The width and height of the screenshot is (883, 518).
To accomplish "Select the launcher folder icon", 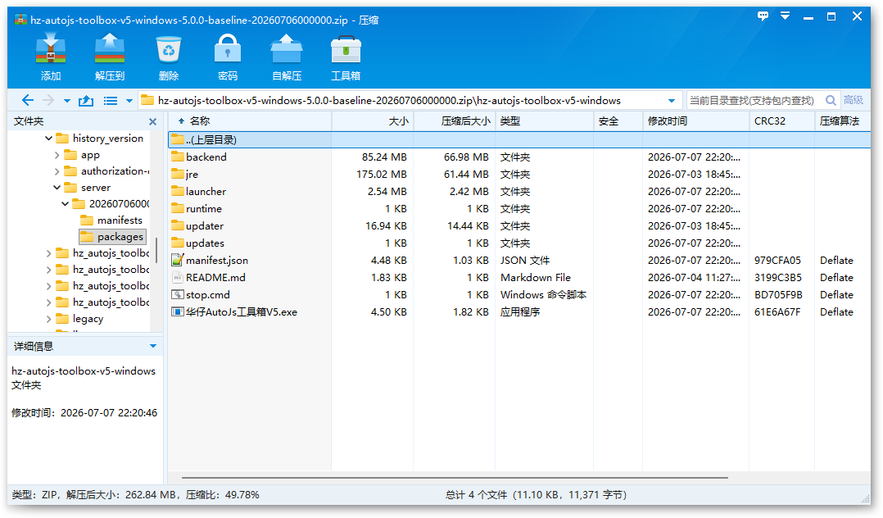I will click(x=178, y=191).
